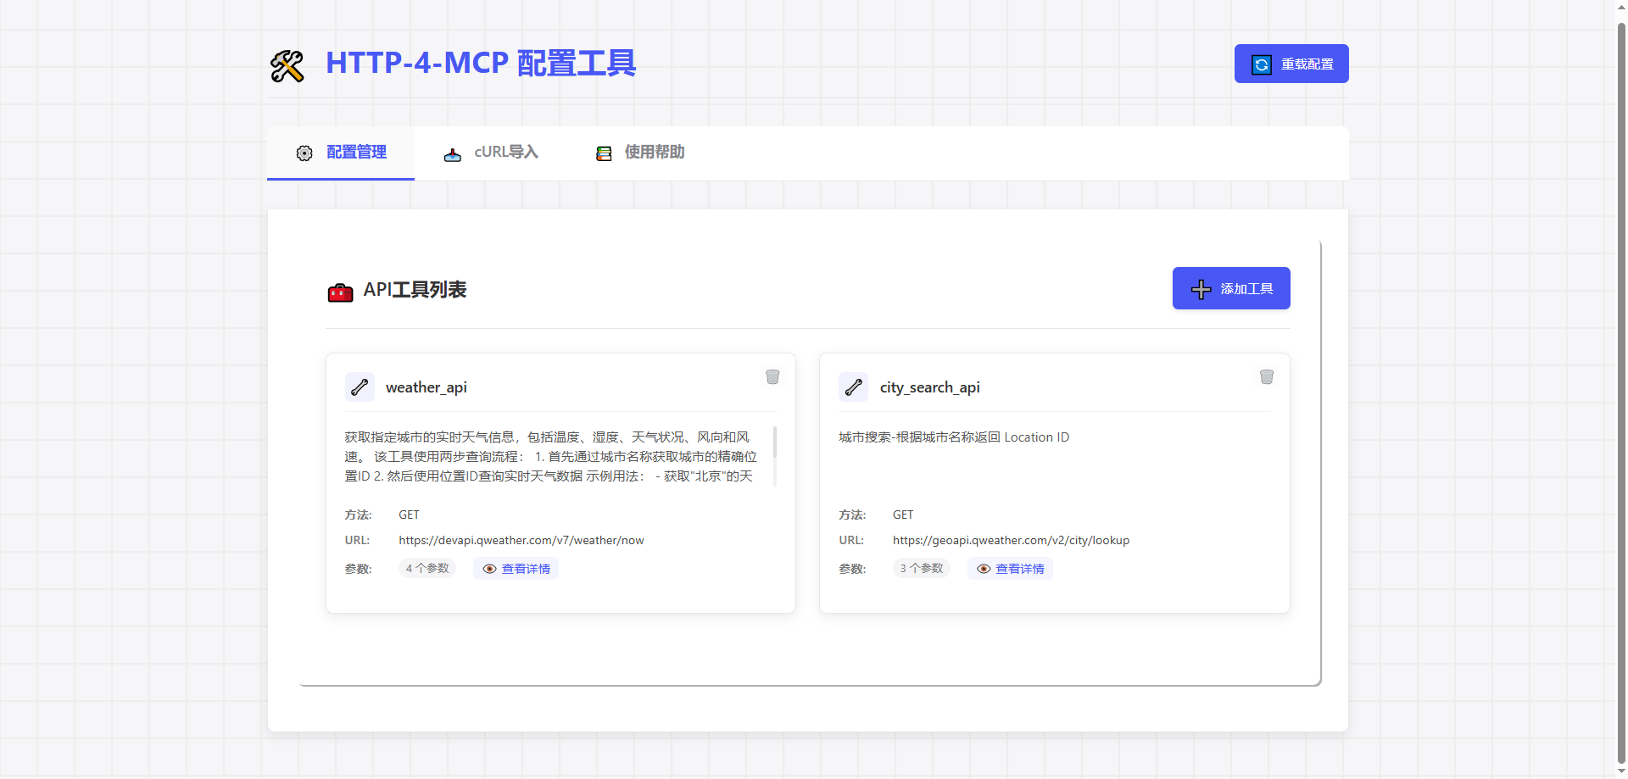The height and width of the screenshot is (779, 1628).
Task: Click the 添加工具 button
Action: [1230, 288]
